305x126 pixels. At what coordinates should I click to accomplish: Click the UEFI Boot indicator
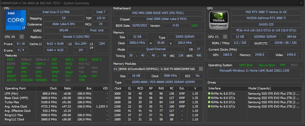[246, 65]
